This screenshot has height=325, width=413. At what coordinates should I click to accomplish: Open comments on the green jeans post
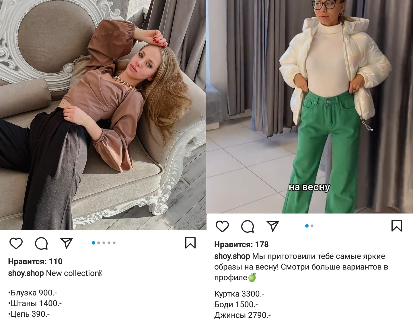pyautogui.click(x=248, y=226)
